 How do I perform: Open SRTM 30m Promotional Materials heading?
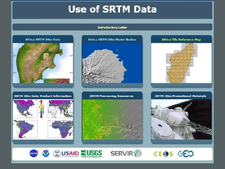point(181,96)
